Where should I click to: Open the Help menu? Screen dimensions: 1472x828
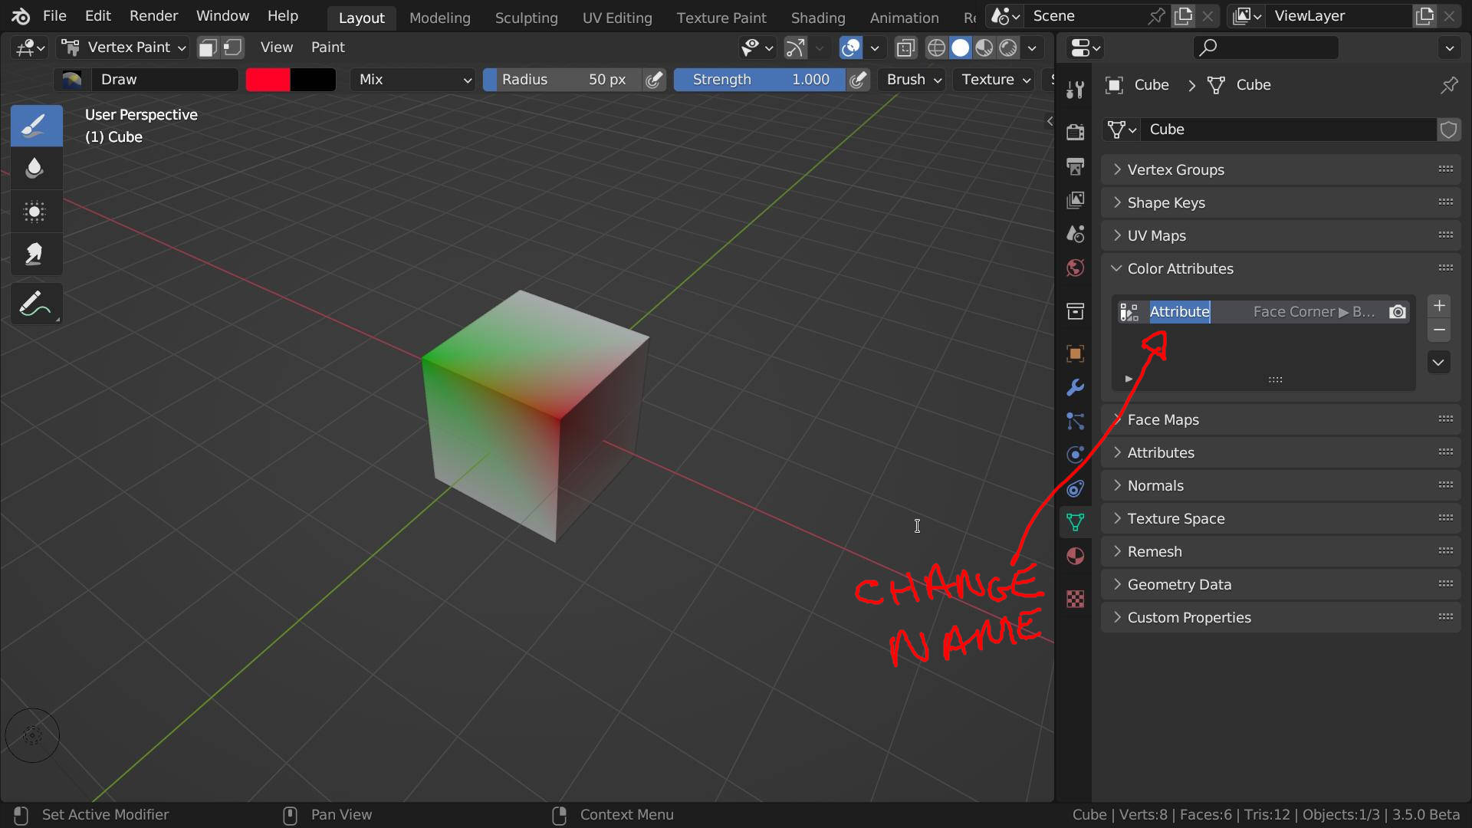(x=282, y=15)
